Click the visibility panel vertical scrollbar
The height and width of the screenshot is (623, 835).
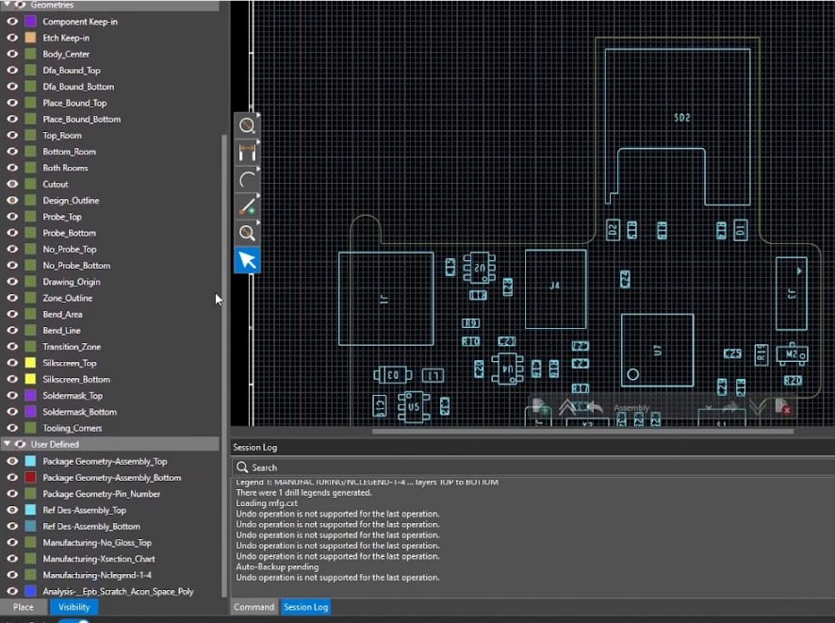224,365
